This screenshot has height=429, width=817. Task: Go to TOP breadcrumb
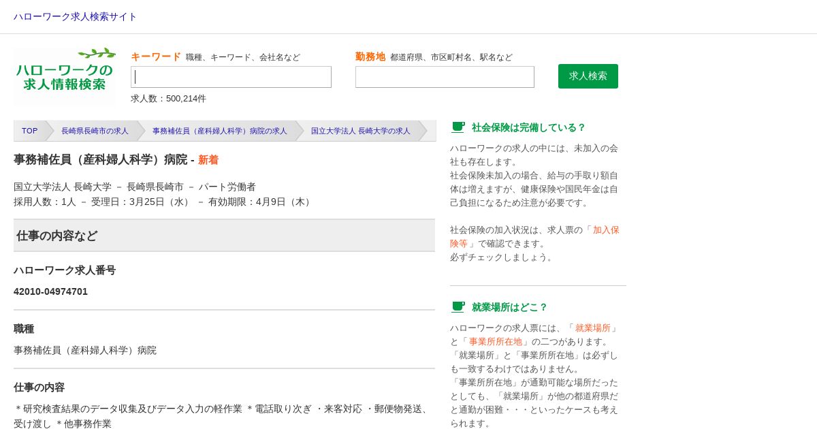coord(29,131)
